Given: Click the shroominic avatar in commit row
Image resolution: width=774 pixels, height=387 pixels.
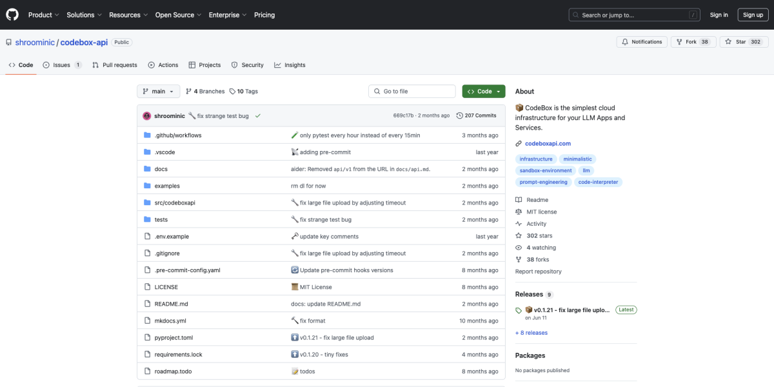Looking at the screenshot, I should (x=147, y=115).
